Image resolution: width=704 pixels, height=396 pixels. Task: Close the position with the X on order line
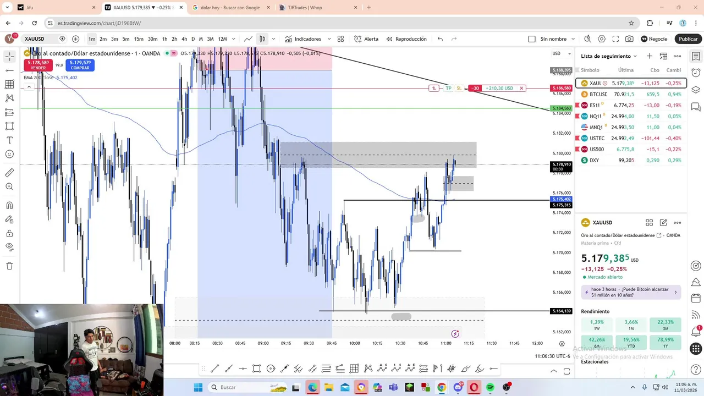click(521, 88)
